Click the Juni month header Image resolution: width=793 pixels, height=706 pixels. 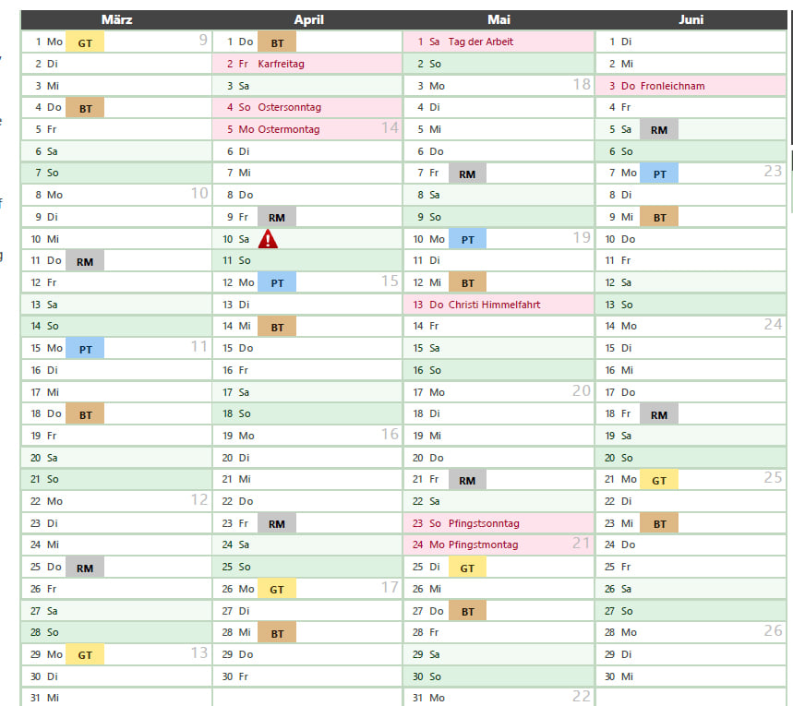coord(691,19)
